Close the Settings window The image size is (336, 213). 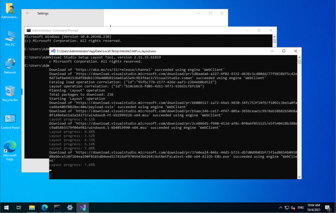tap(222, 13)
